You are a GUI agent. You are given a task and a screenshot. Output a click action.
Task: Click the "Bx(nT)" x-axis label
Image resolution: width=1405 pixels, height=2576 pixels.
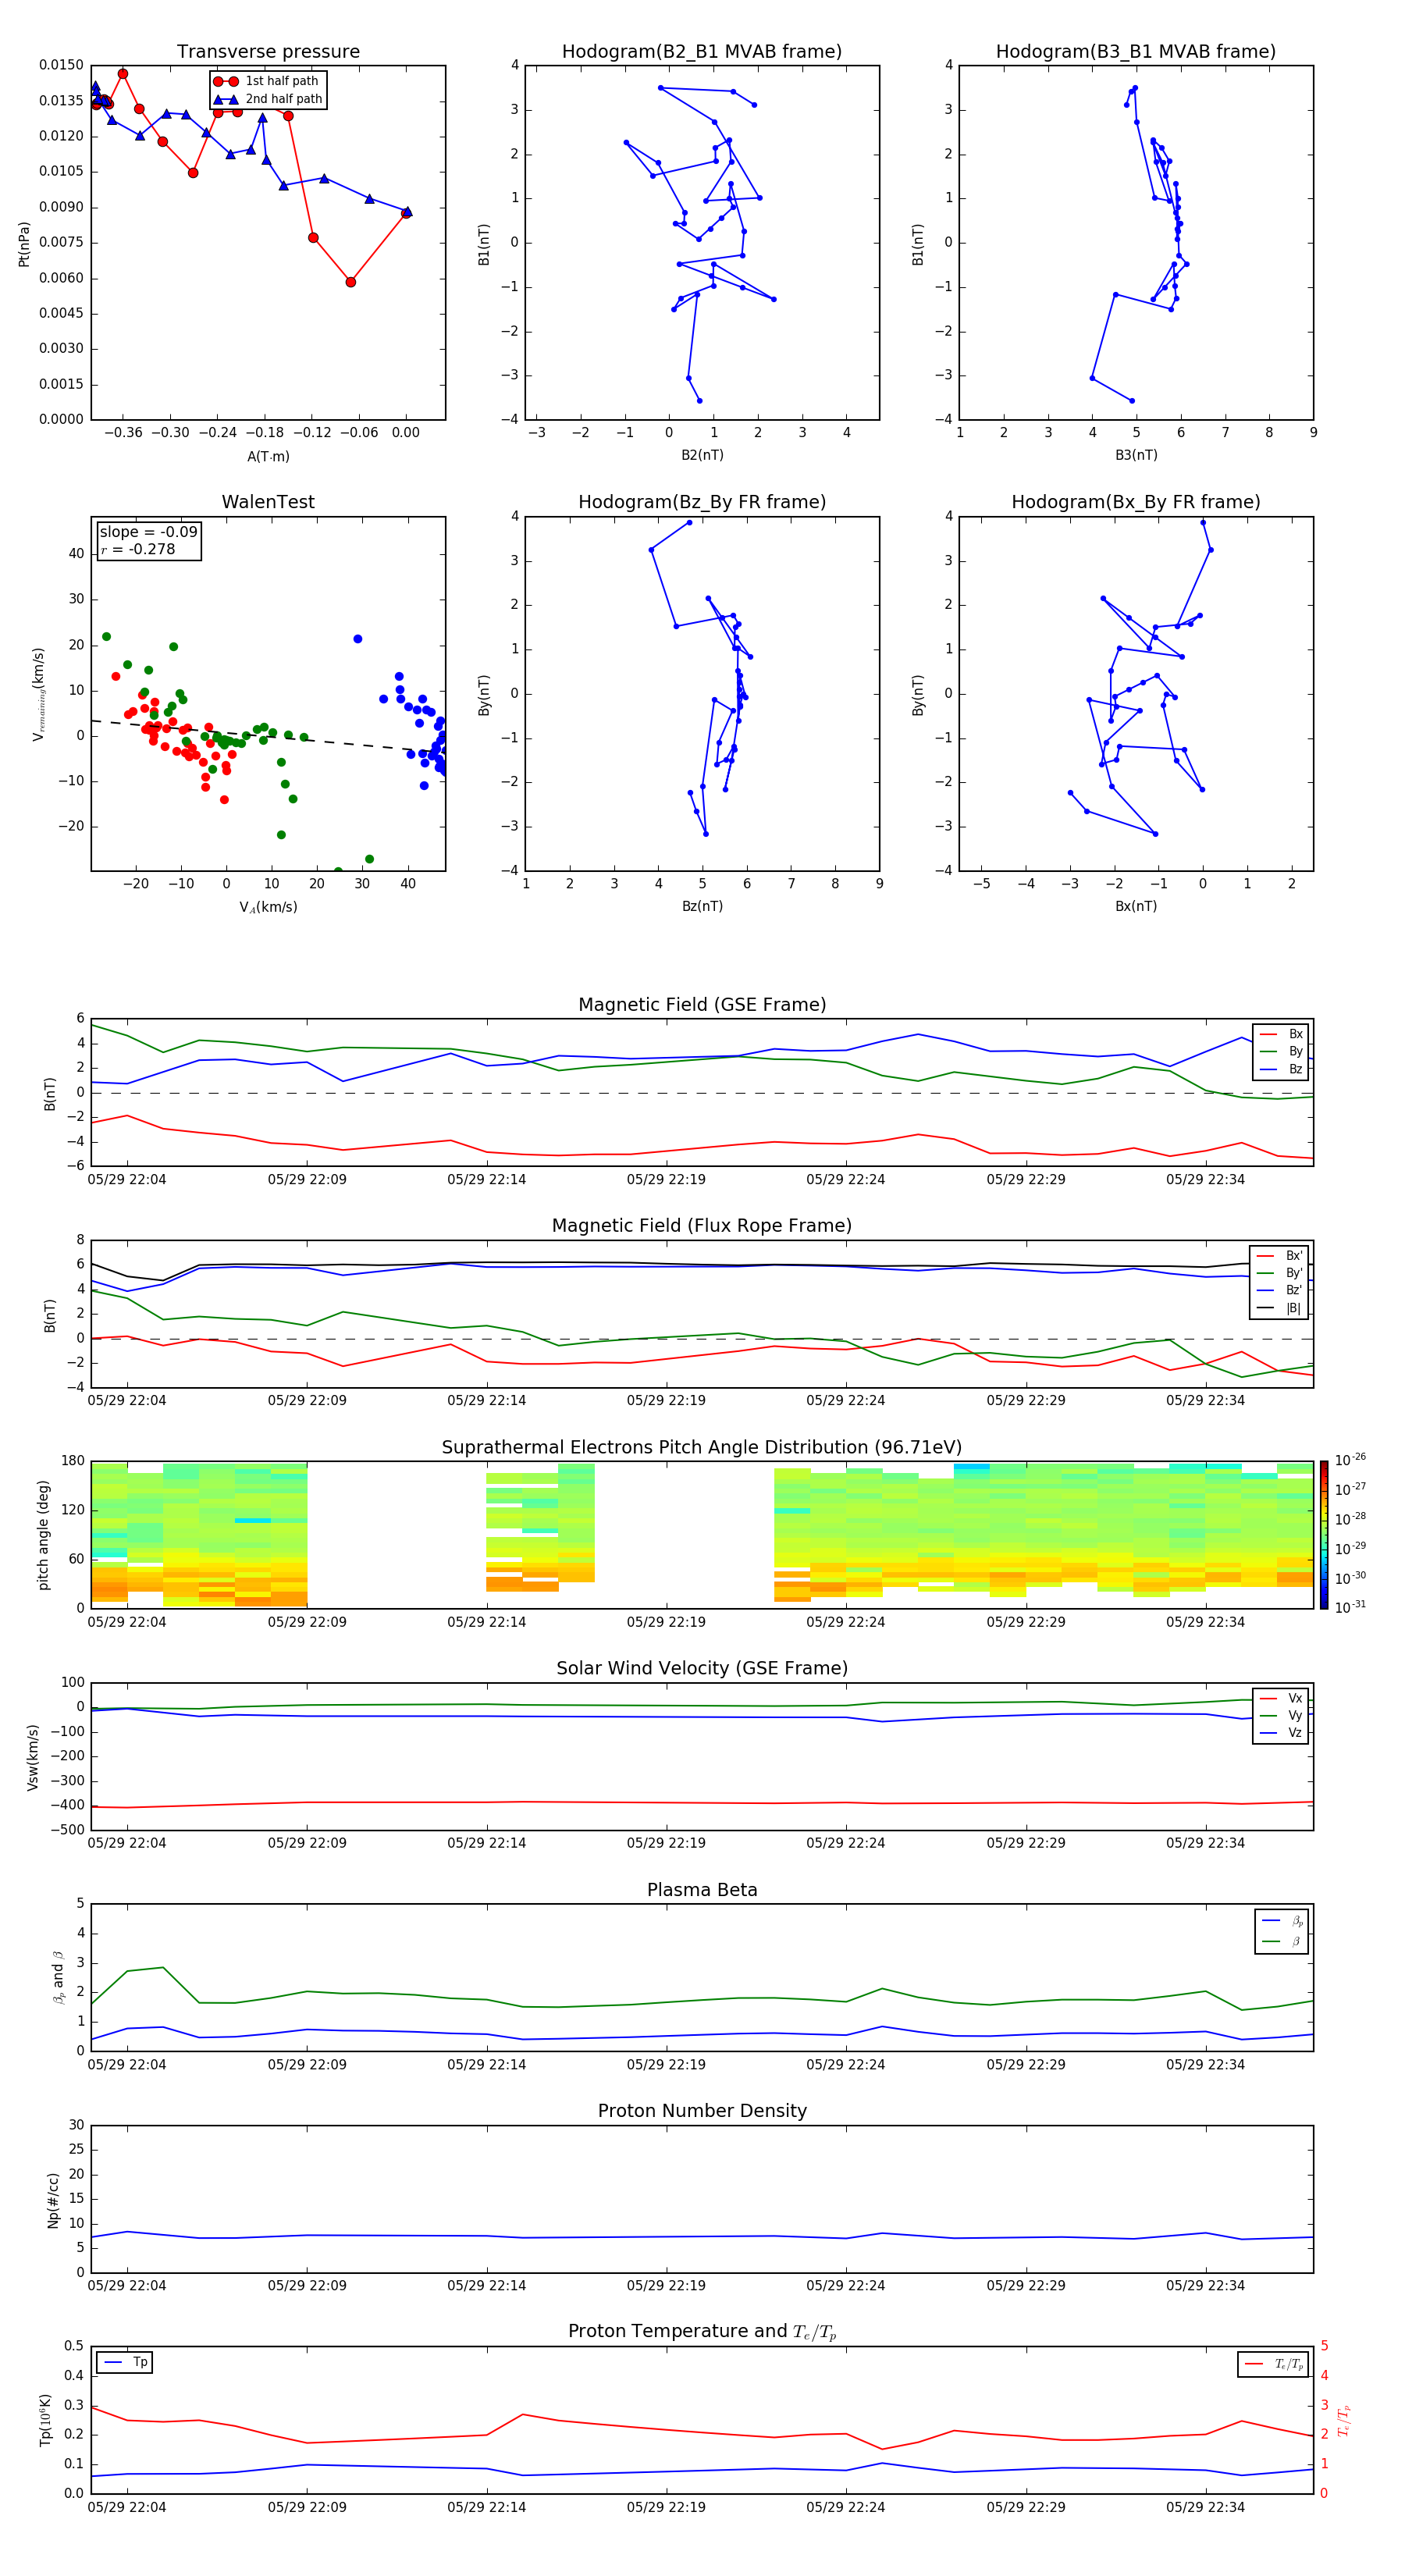tap(1136, 906)
